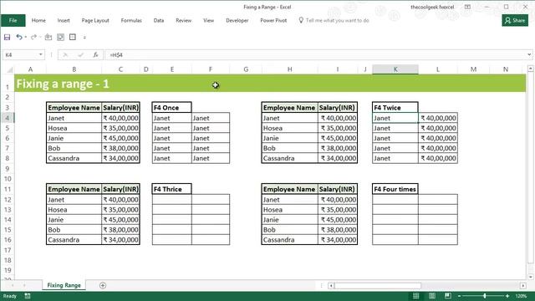Switch to the Review ribbon tab
The height and width of the screenshot is (301, 535).
tap(184, 20)
